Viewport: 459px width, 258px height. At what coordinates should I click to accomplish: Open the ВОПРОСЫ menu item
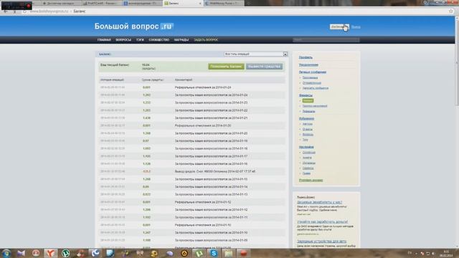[x=123, y=40]
